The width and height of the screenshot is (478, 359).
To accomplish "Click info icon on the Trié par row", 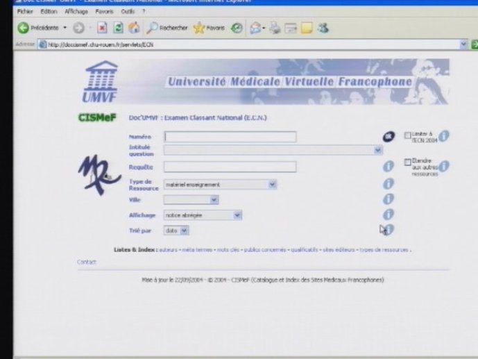I will 389,229.
